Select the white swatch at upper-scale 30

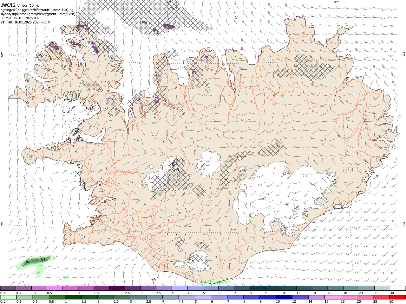[x=398, y=288]
